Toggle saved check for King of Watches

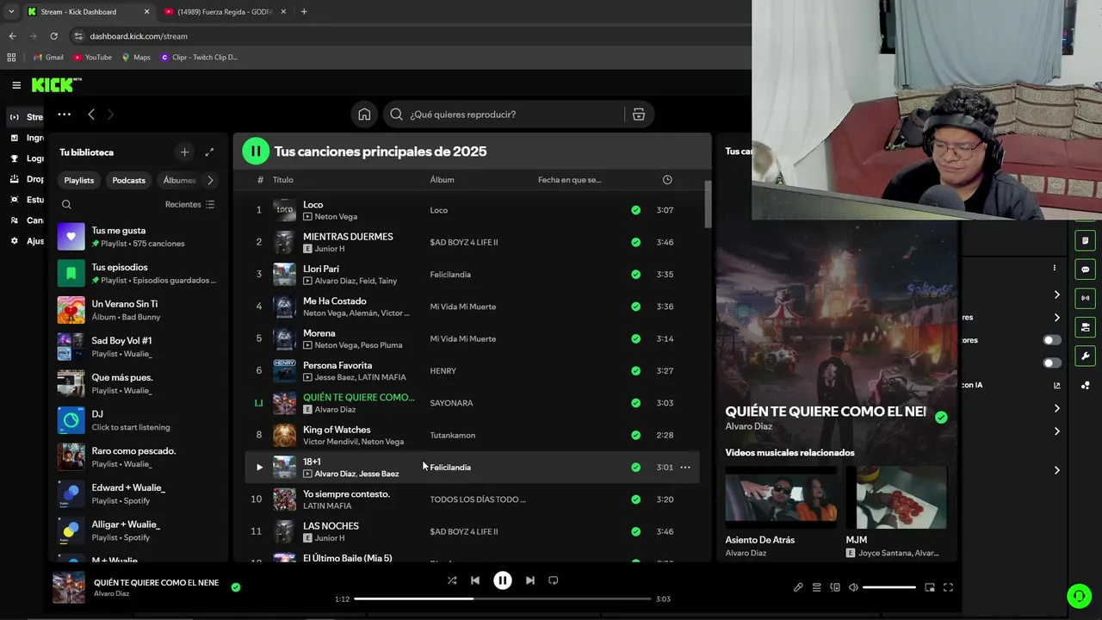[635, 435]
